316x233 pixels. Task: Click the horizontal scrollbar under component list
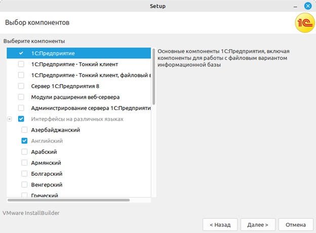click(x=68, y=200)
